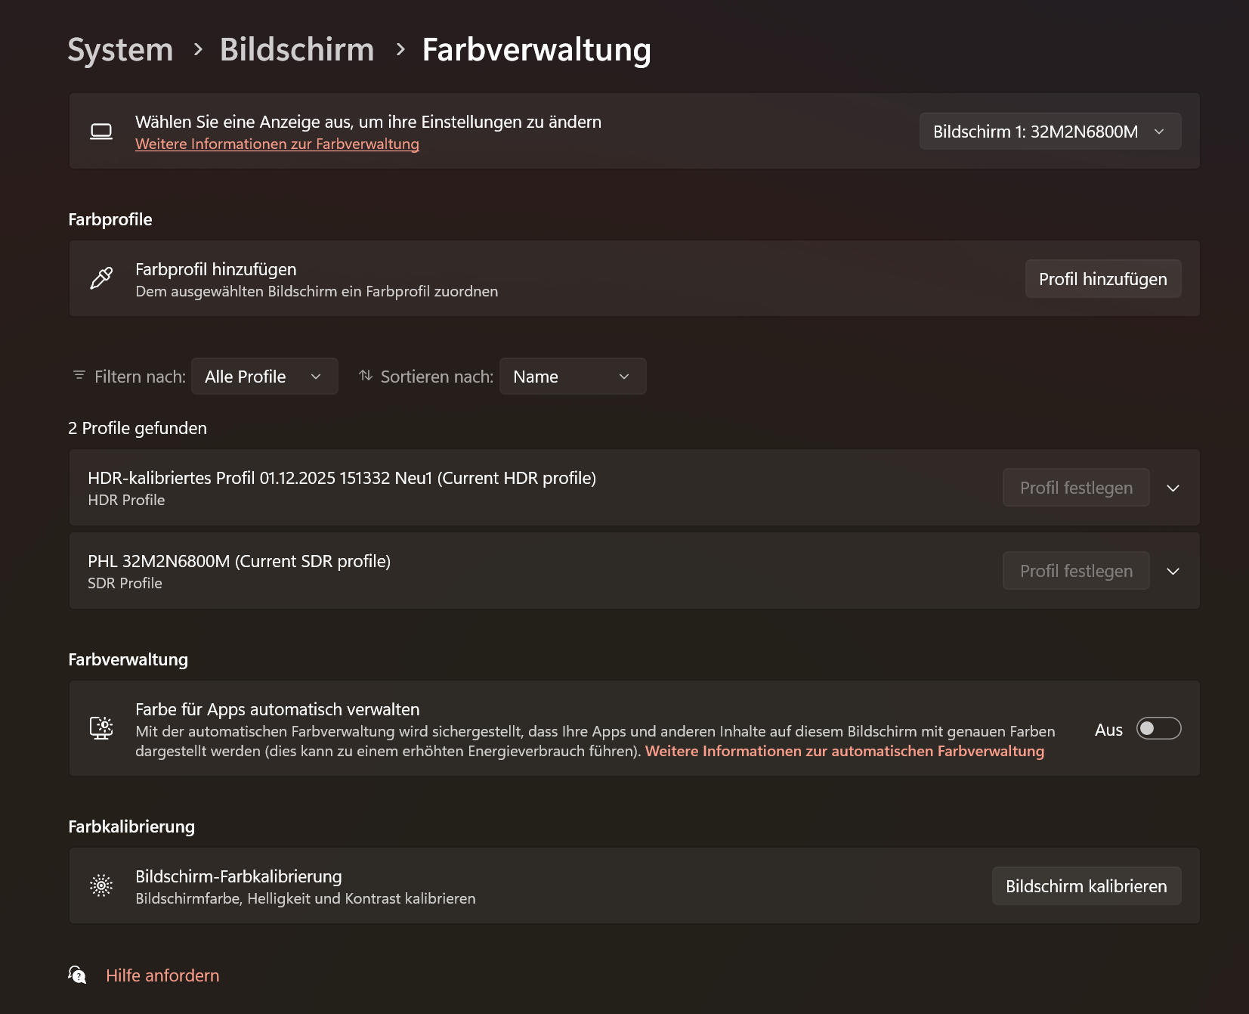Open Bildschirm from the breadcrumb
Viewport: 1249px width, 1014px height.
(x=296, y=49)
